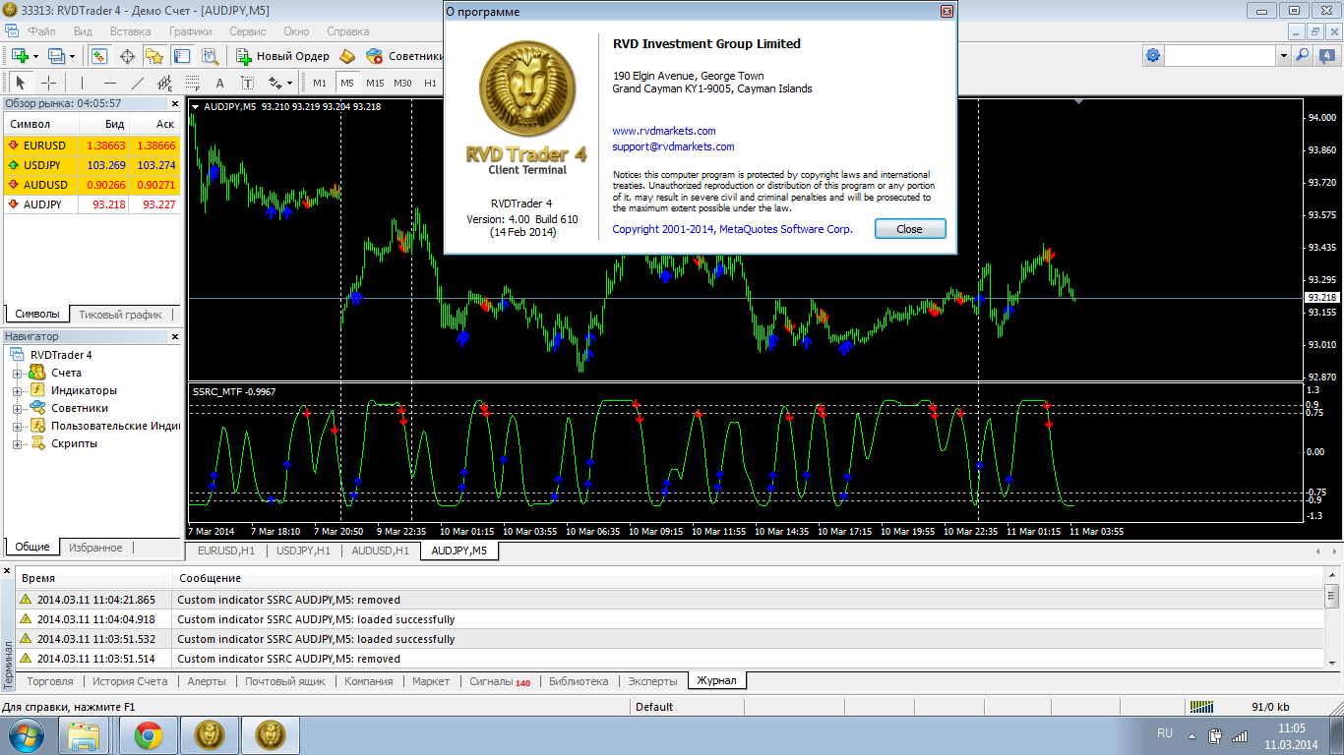
Task: Close the Market Watch panel
Action: pyautogui.click(x=176, y=103)
